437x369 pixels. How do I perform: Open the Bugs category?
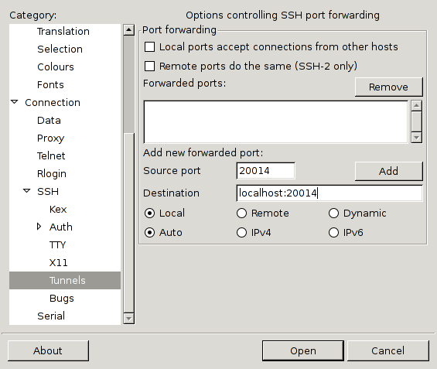(62, 298)
